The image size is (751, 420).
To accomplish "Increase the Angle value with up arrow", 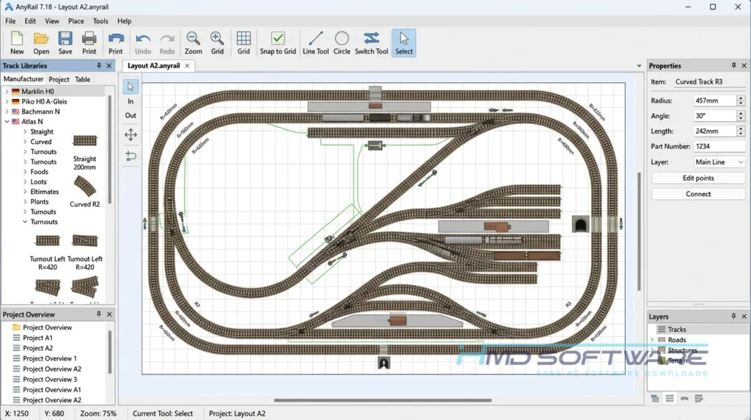I will pos(741,113).
